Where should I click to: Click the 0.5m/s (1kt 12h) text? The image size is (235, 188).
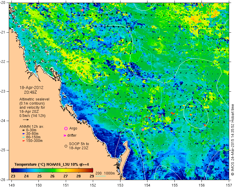point(32,116)
